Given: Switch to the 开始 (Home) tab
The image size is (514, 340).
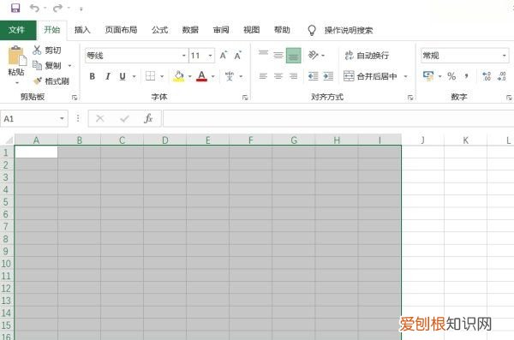Looking at the screenshot, I should (52, 30).
